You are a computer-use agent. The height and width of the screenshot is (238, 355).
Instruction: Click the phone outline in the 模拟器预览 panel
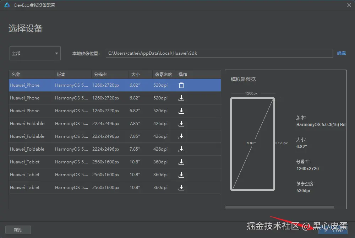(x=252, y=144)
